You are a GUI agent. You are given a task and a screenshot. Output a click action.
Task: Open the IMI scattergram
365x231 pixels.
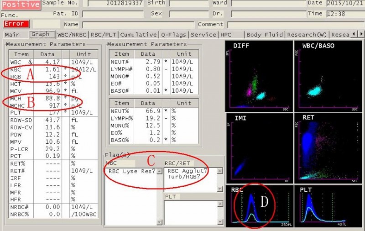[259, 148]
